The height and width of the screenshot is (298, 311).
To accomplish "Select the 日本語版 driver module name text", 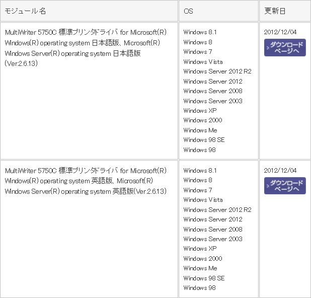I will [86, 48].
